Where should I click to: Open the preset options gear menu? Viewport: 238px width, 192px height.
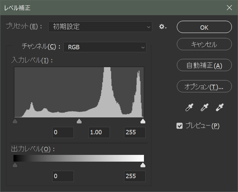point(162,27)
